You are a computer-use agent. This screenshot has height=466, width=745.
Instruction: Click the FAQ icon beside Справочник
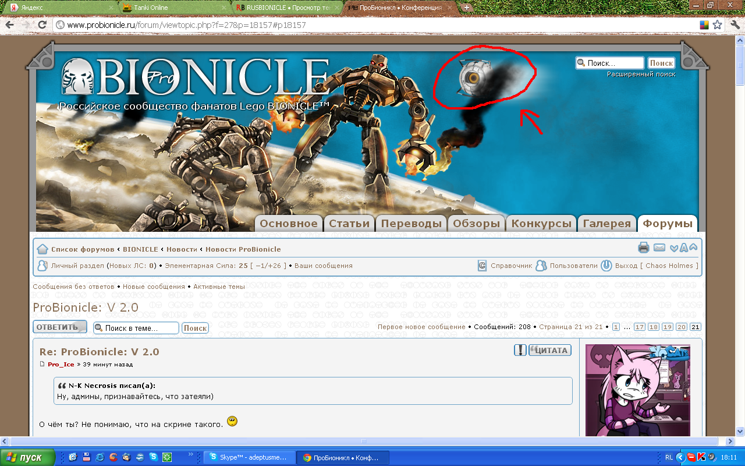(x=482, y=266)
